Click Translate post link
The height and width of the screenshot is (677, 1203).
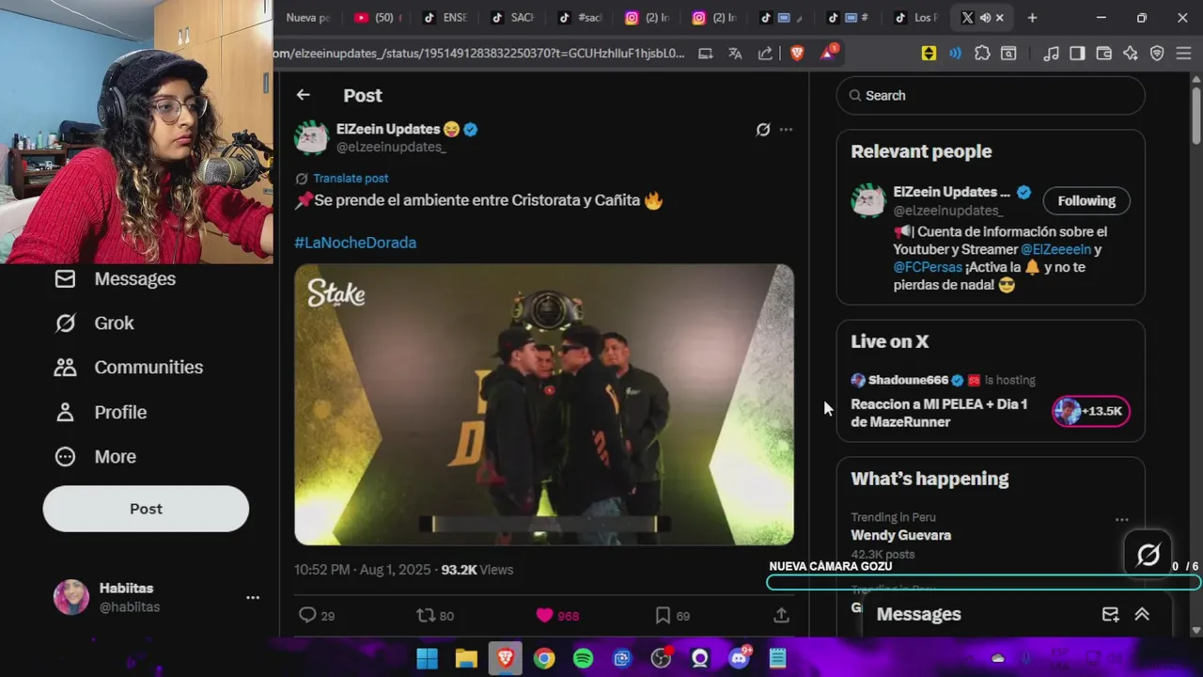tap(351, 179)
